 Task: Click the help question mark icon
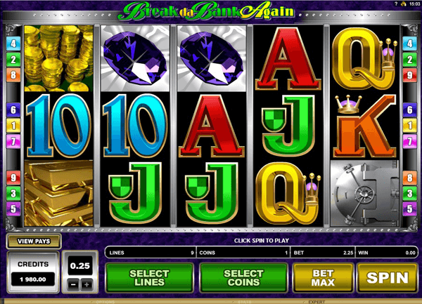click(x=395, y=4)
